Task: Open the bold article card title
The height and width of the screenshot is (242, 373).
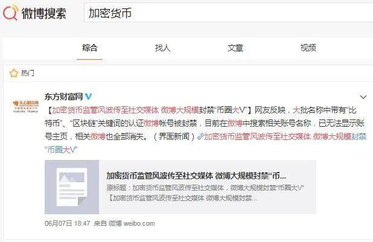Action: click(x=196, y=176)
